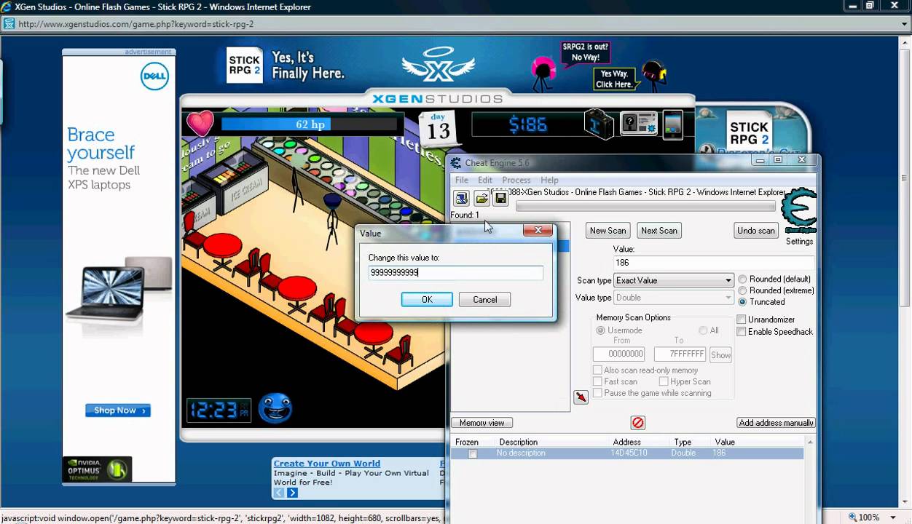Open the ID card stats icon in game
Image resolution: width=912 pixels, height=524 pixels.
point(638,124)
